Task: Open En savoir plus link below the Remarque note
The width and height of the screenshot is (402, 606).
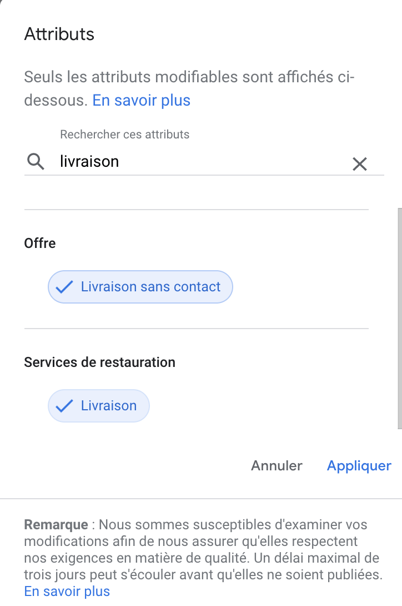Action: pyautogui.click(x=67, y=592)
